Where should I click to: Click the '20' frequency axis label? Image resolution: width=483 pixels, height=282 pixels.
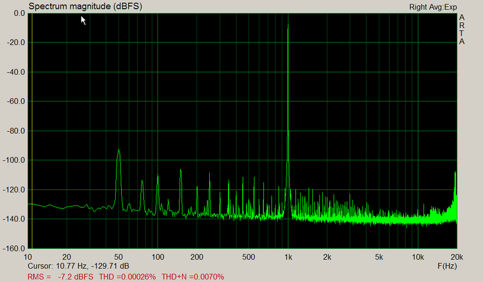coord(67,257)
